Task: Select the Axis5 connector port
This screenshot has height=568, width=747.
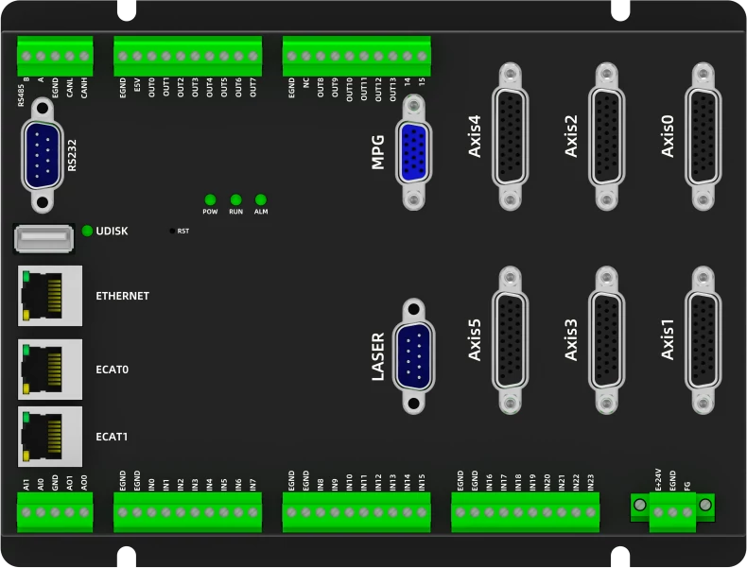Action: (510, 340)
